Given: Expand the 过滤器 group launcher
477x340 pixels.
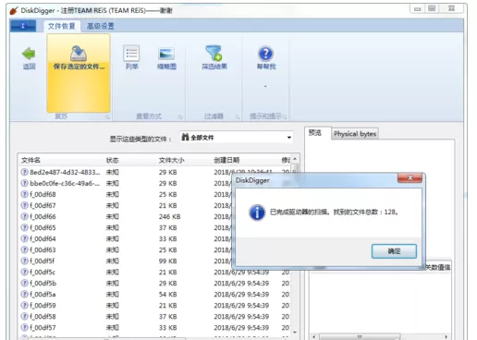Looking at the screenshot, I should point(238,116).
